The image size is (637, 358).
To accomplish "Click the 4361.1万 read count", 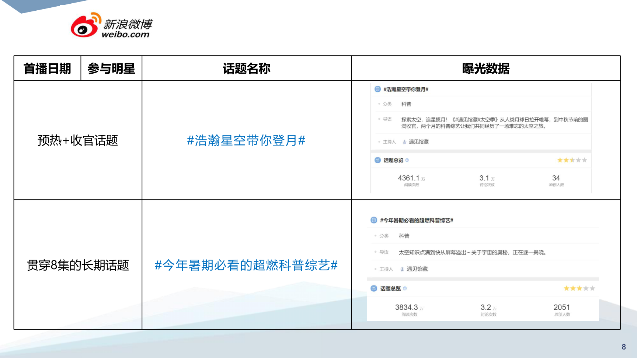I will click(x=411, y=178).
